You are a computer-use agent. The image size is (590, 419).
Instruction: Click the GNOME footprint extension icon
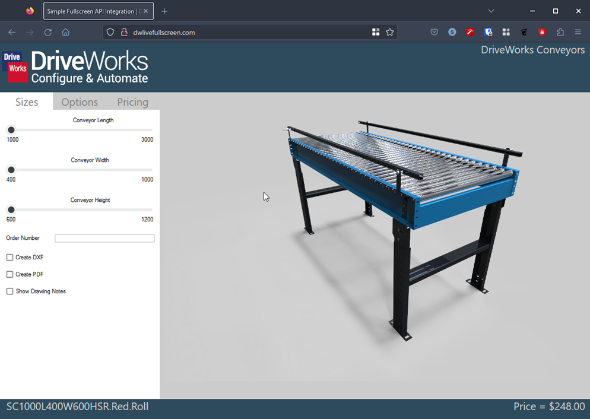(x=524, y=32)
